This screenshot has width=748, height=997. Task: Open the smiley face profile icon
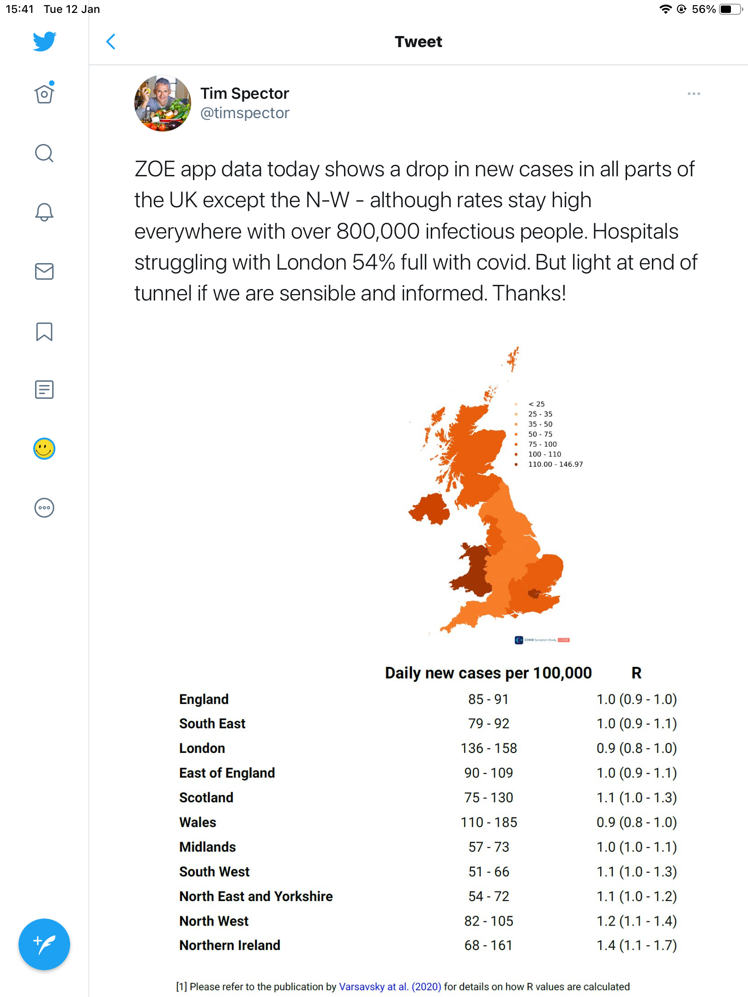(44, 449)
